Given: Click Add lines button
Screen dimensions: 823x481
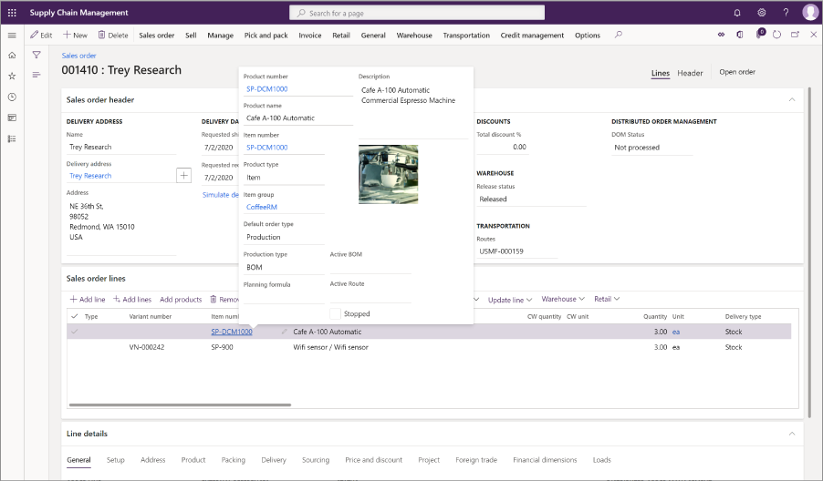Looking at the screenshot, I should click(x=132, y=299).
